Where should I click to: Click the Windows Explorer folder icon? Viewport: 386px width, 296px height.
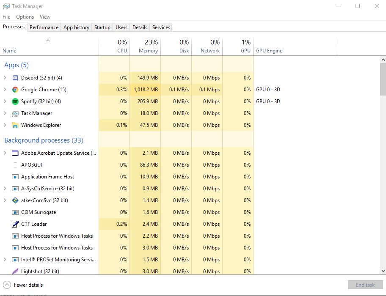tap(15, 125)
